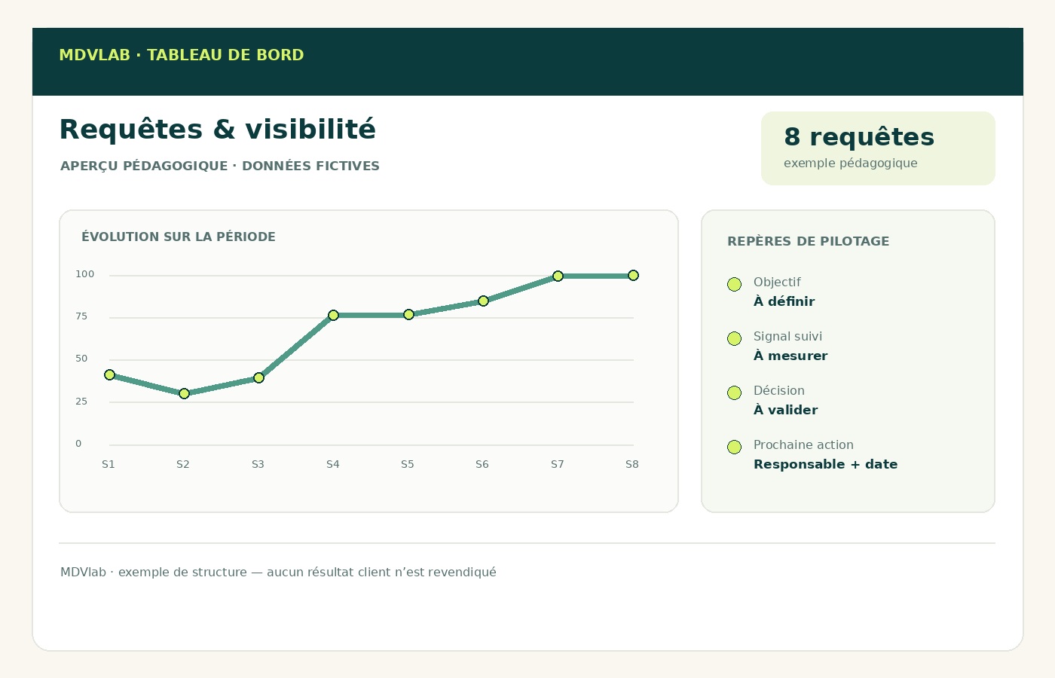Click the "S4" x-axis label
Image resolution: width=1055 pixels, height=678 pixels.
[333, 464]
